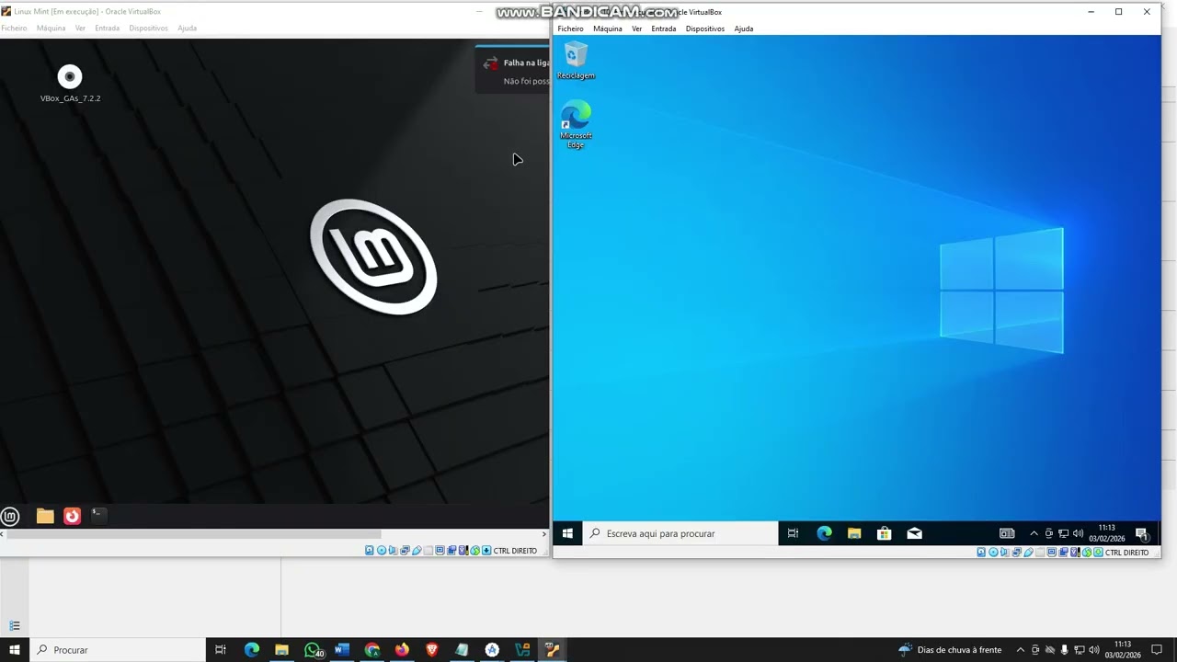The height and width of the screenshot is (662, 1177).
Task: Click hard disk indicator in Mint VM status bar
Action: point(370,551)
